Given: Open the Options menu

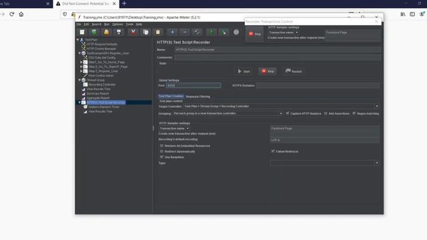Looking at the screenshot, I should click(x=117, y=24).
